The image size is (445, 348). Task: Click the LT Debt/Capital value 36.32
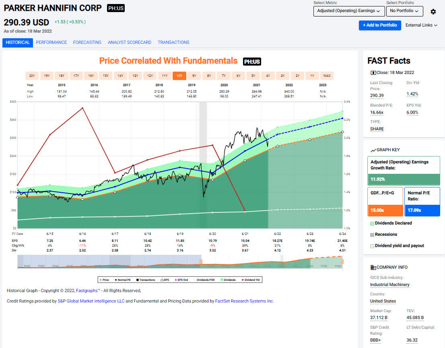click(x=412, y=340)
